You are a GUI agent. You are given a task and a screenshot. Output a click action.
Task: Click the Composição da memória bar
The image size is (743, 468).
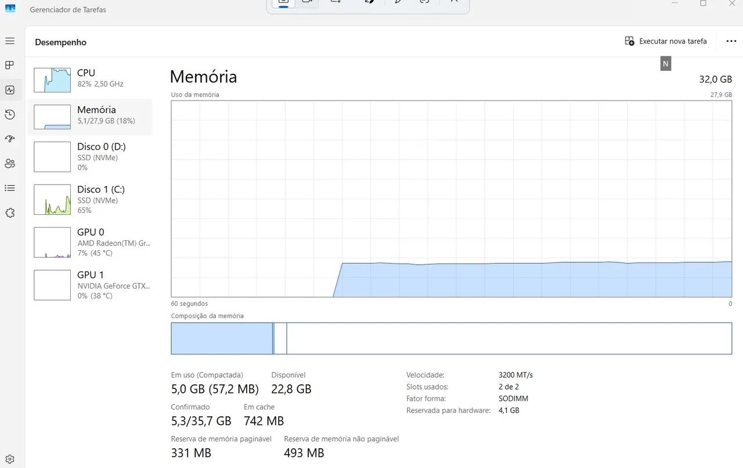coord(451,339)
